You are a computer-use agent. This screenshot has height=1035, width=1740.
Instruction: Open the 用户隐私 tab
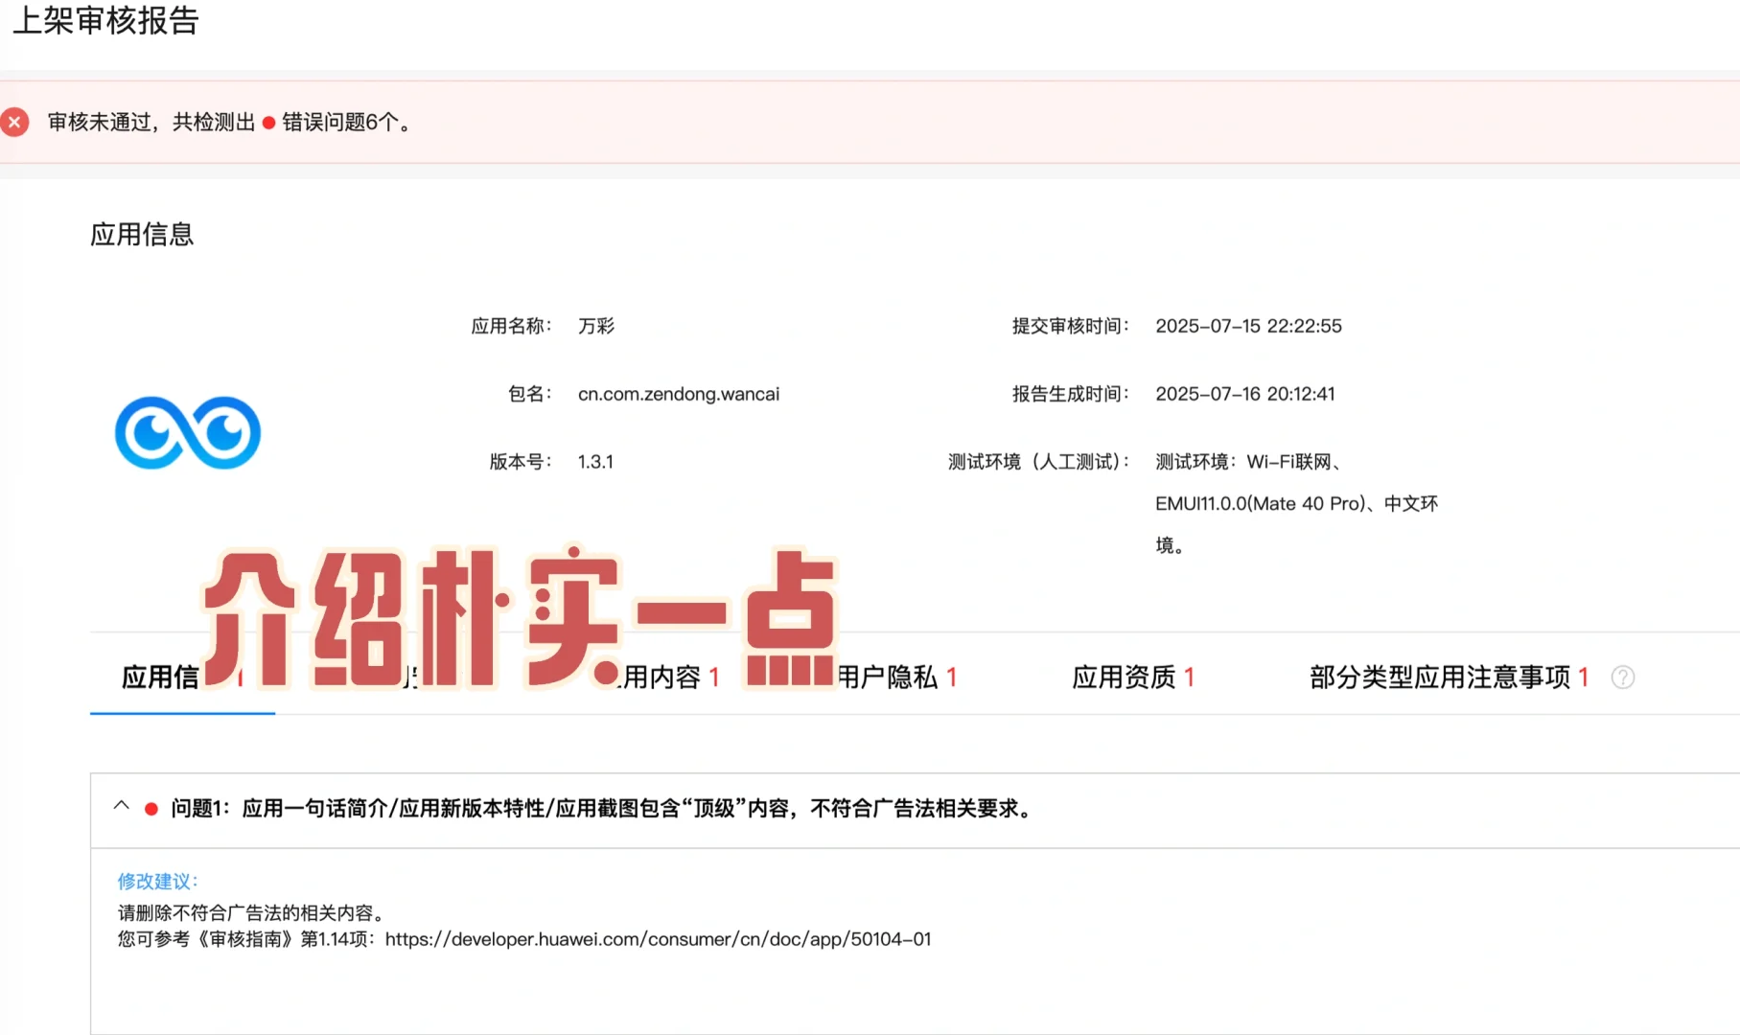(896, 676)
